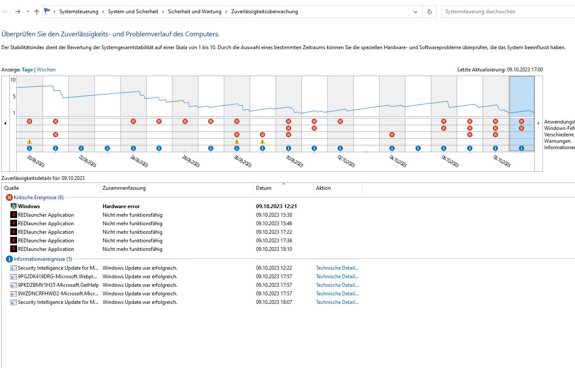Click the REDlauncher icon for the 15:38 crash
Image resolution: width=575 pixels, height=368 pixels.
pos(14,215)
